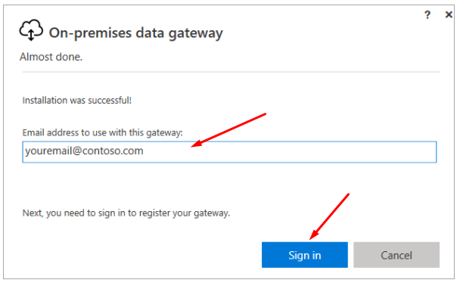Click the youremail username part of the email
460x283 pixels.
(48, 151)
